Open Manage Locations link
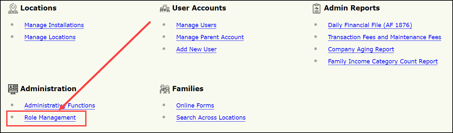Image resolution: width=453 pixels, height=133 pixels. pos(50,37)
